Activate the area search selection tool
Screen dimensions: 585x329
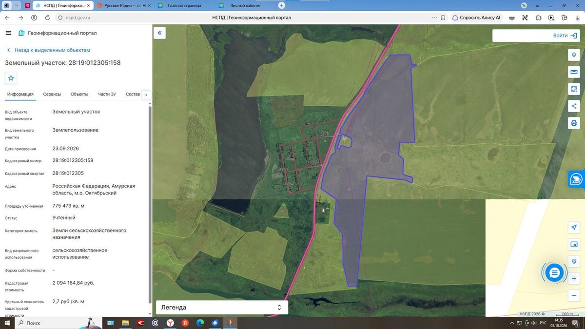click(x=574, y=89)
